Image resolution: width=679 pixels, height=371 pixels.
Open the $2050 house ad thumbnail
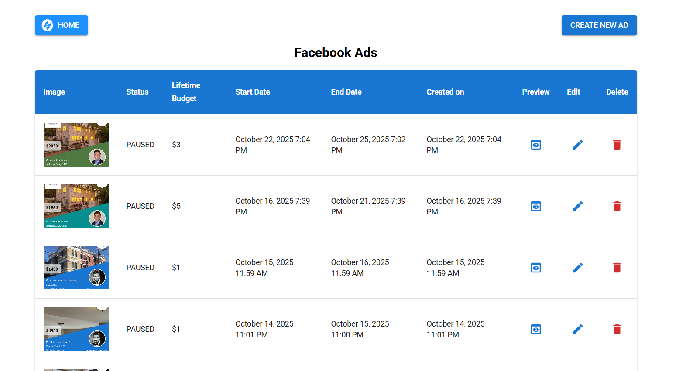[76, 145]
